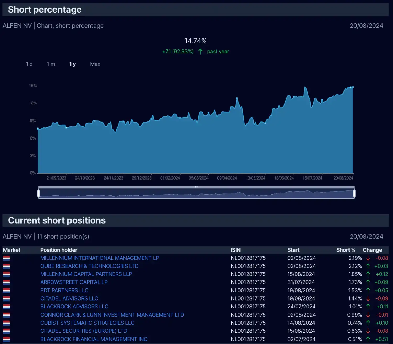Viewport: 393px width, 344px height.
Task: Click the 14.74% short percentage value
Action: 195,41
